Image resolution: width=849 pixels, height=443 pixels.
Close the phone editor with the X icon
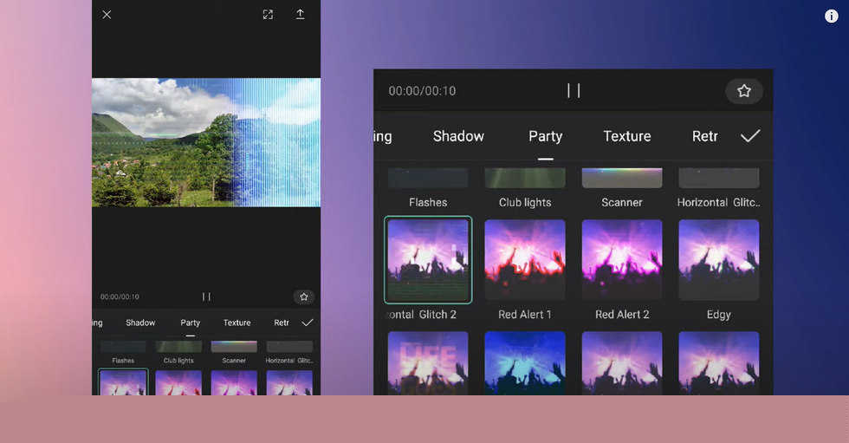click(x=107, y=15)
